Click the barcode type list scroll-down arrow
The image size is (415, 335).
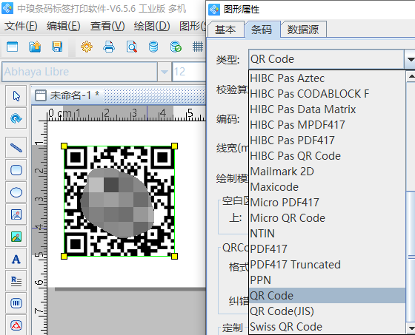(411, 328)
